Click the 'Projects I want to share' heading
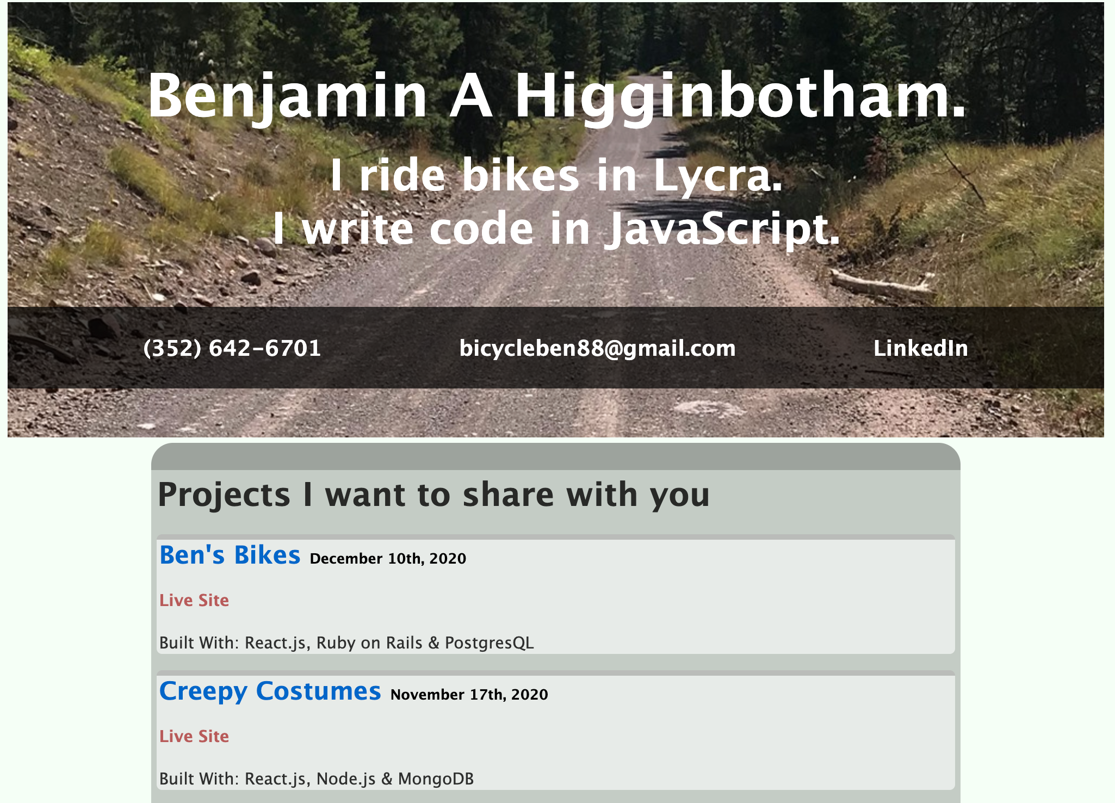The image size is (1115, 803). coord(433,495)
